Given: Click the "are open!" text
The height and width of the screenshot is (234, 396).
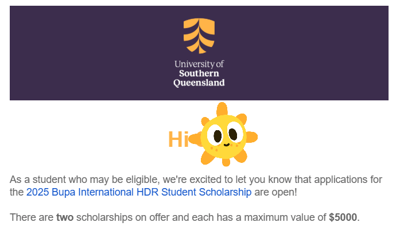Looking at the screenshot, I should (x=275, y=192).
